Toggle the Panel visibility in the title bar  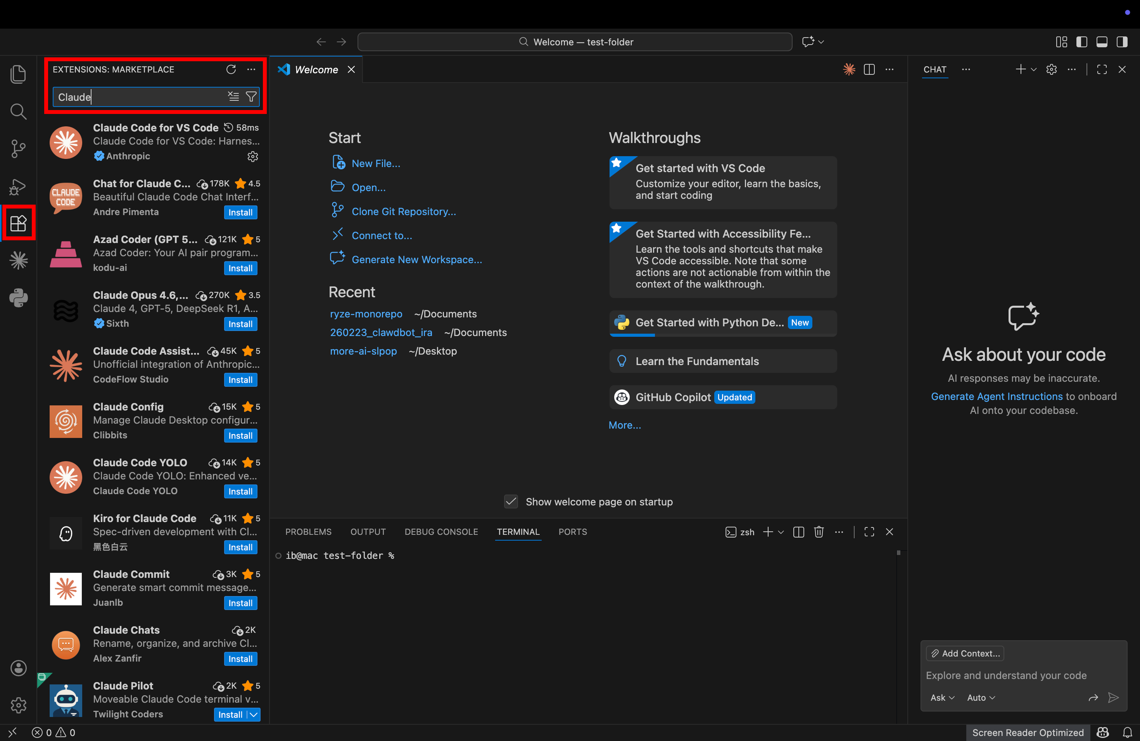click(x=1102, y=41)
